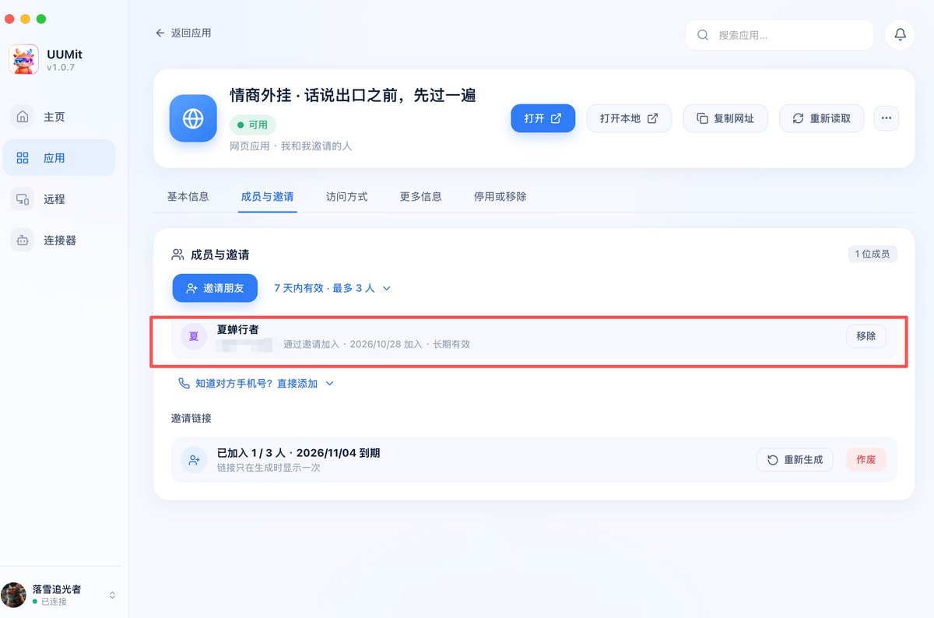
Task: Click the 邀请朋友 button
Action: point(215,288)
